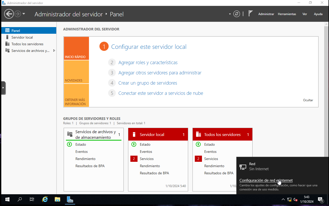Select Panel in the left sidebar
Image resolution: width=329 pixels, height=206 pixels.
click(29, 30)
